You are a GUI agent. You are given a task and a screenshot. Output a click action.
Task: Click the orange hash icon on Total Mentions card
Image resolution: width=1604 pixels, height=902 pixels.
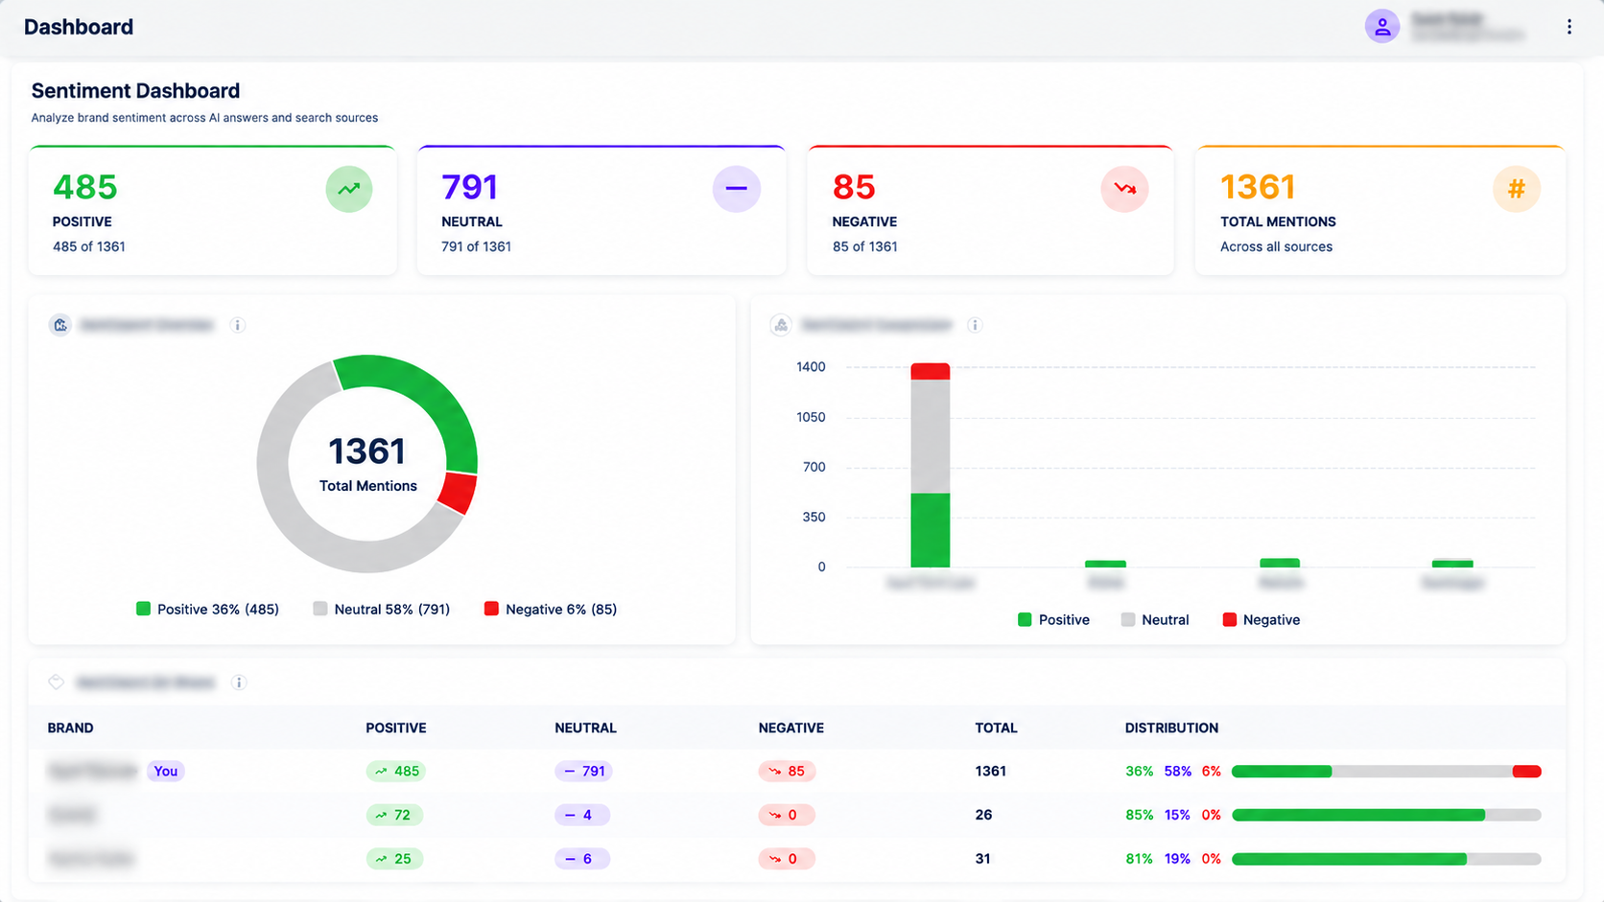[x=1517, y=189]
